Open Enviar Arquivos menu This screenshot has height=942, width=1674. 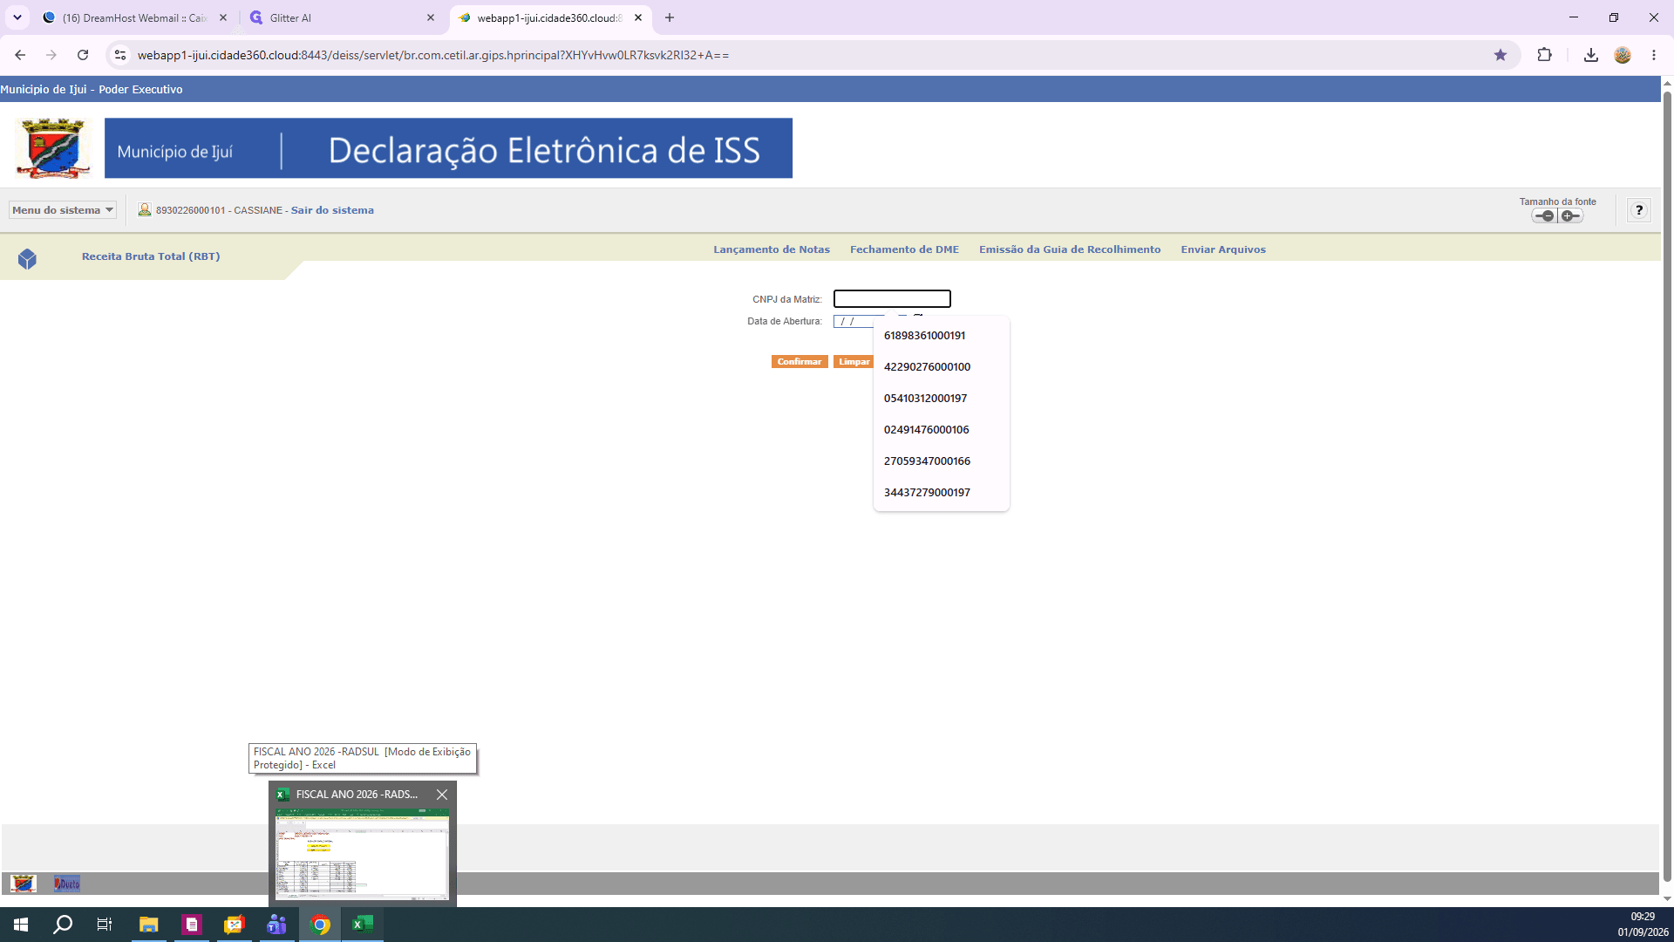point(1223,249)
